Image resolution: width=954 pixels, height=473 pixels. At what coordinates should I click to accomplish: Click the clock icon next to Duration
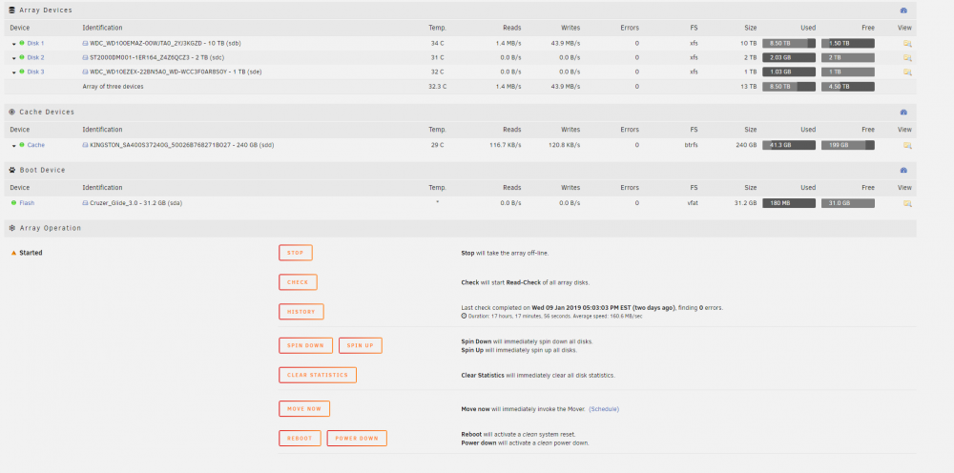click(465, 317)
